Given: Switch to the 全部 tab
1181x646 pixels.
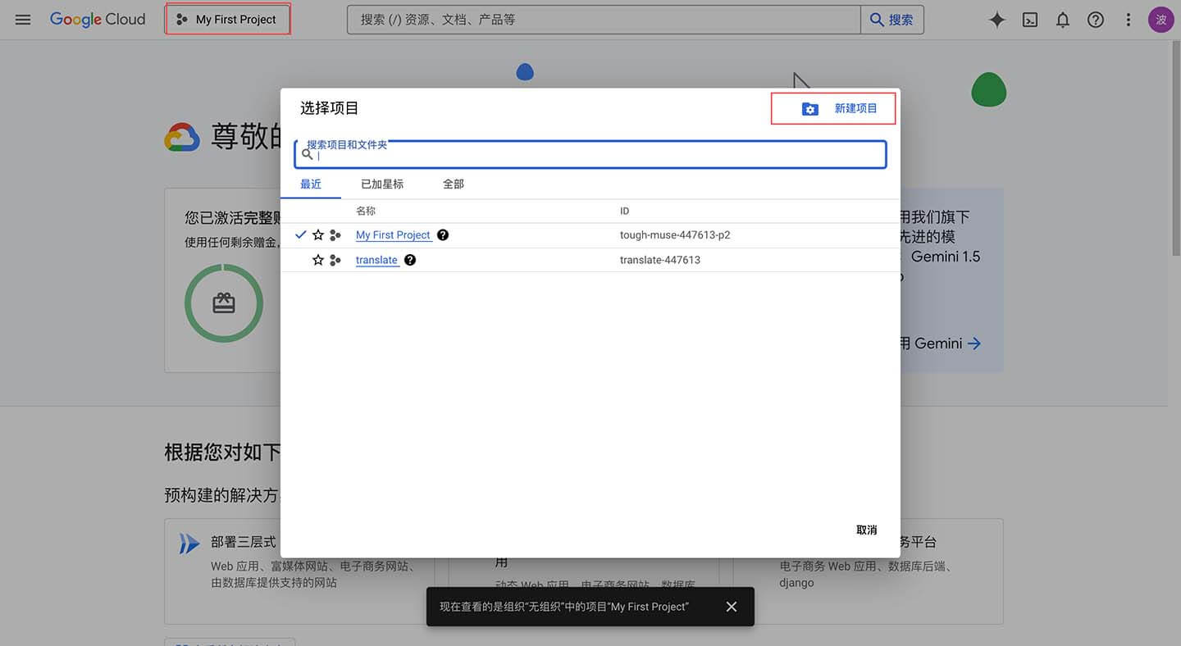Looking at the screenshot, I should [x=454, y=184].
